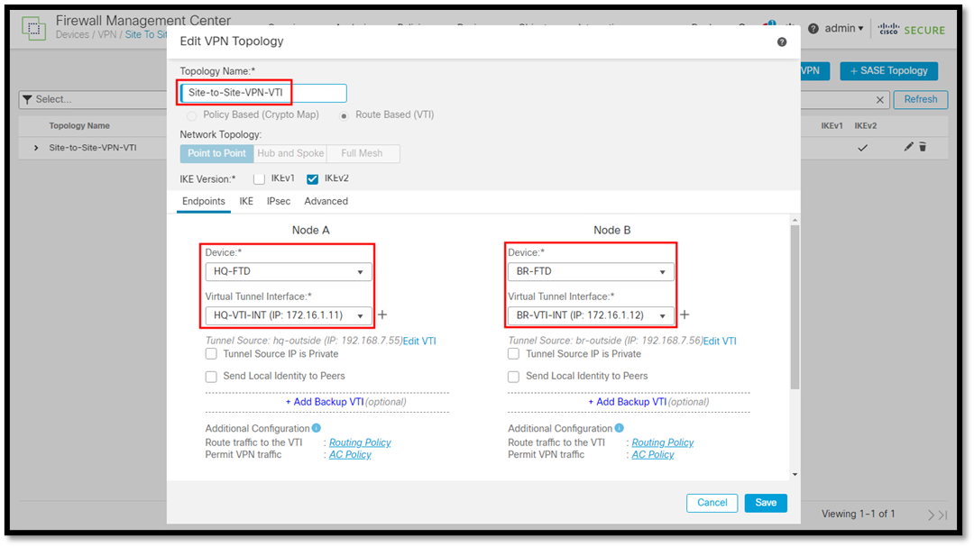974x547 pixels.
Task: Add a new VTI for Node B
Action: (x=685, y=315)
